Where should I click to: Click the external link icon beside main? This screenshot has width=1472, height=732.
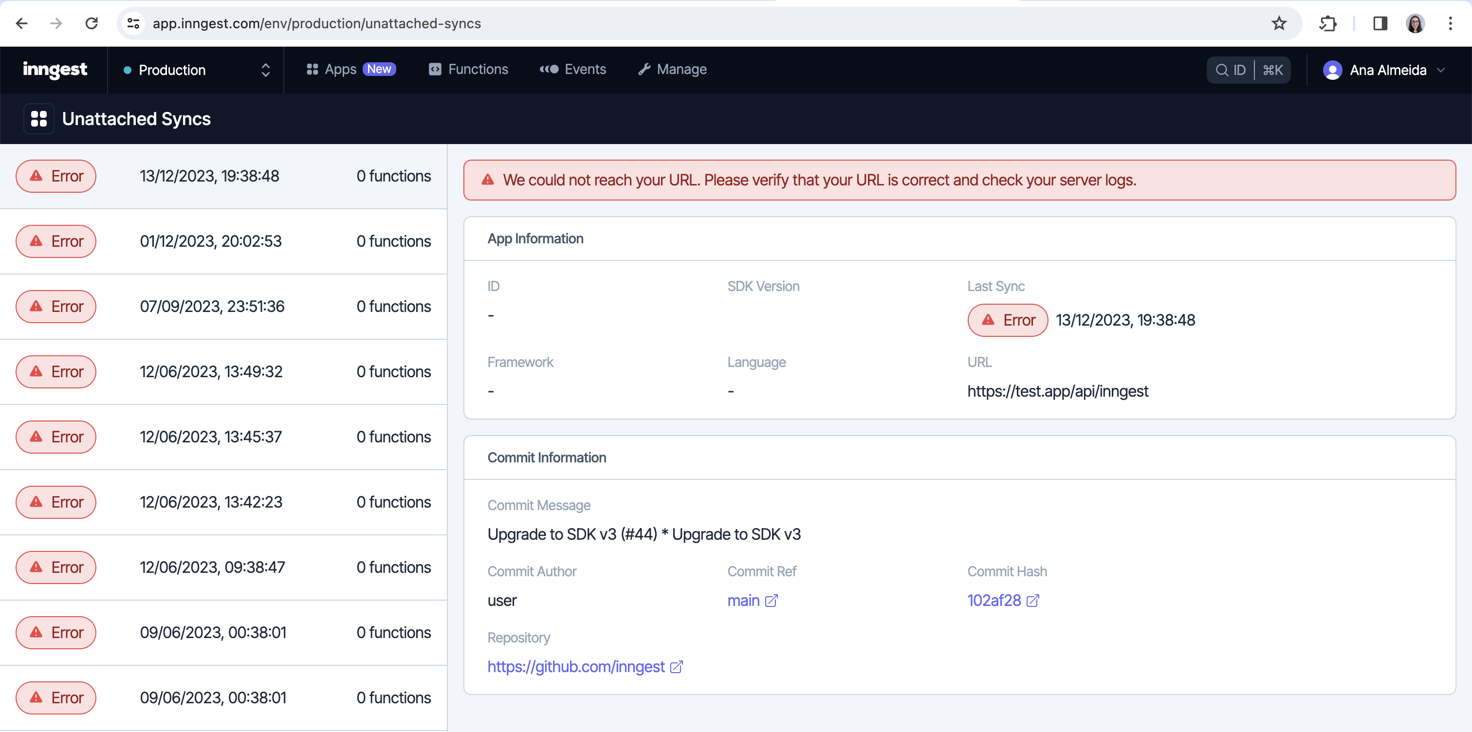772,601
